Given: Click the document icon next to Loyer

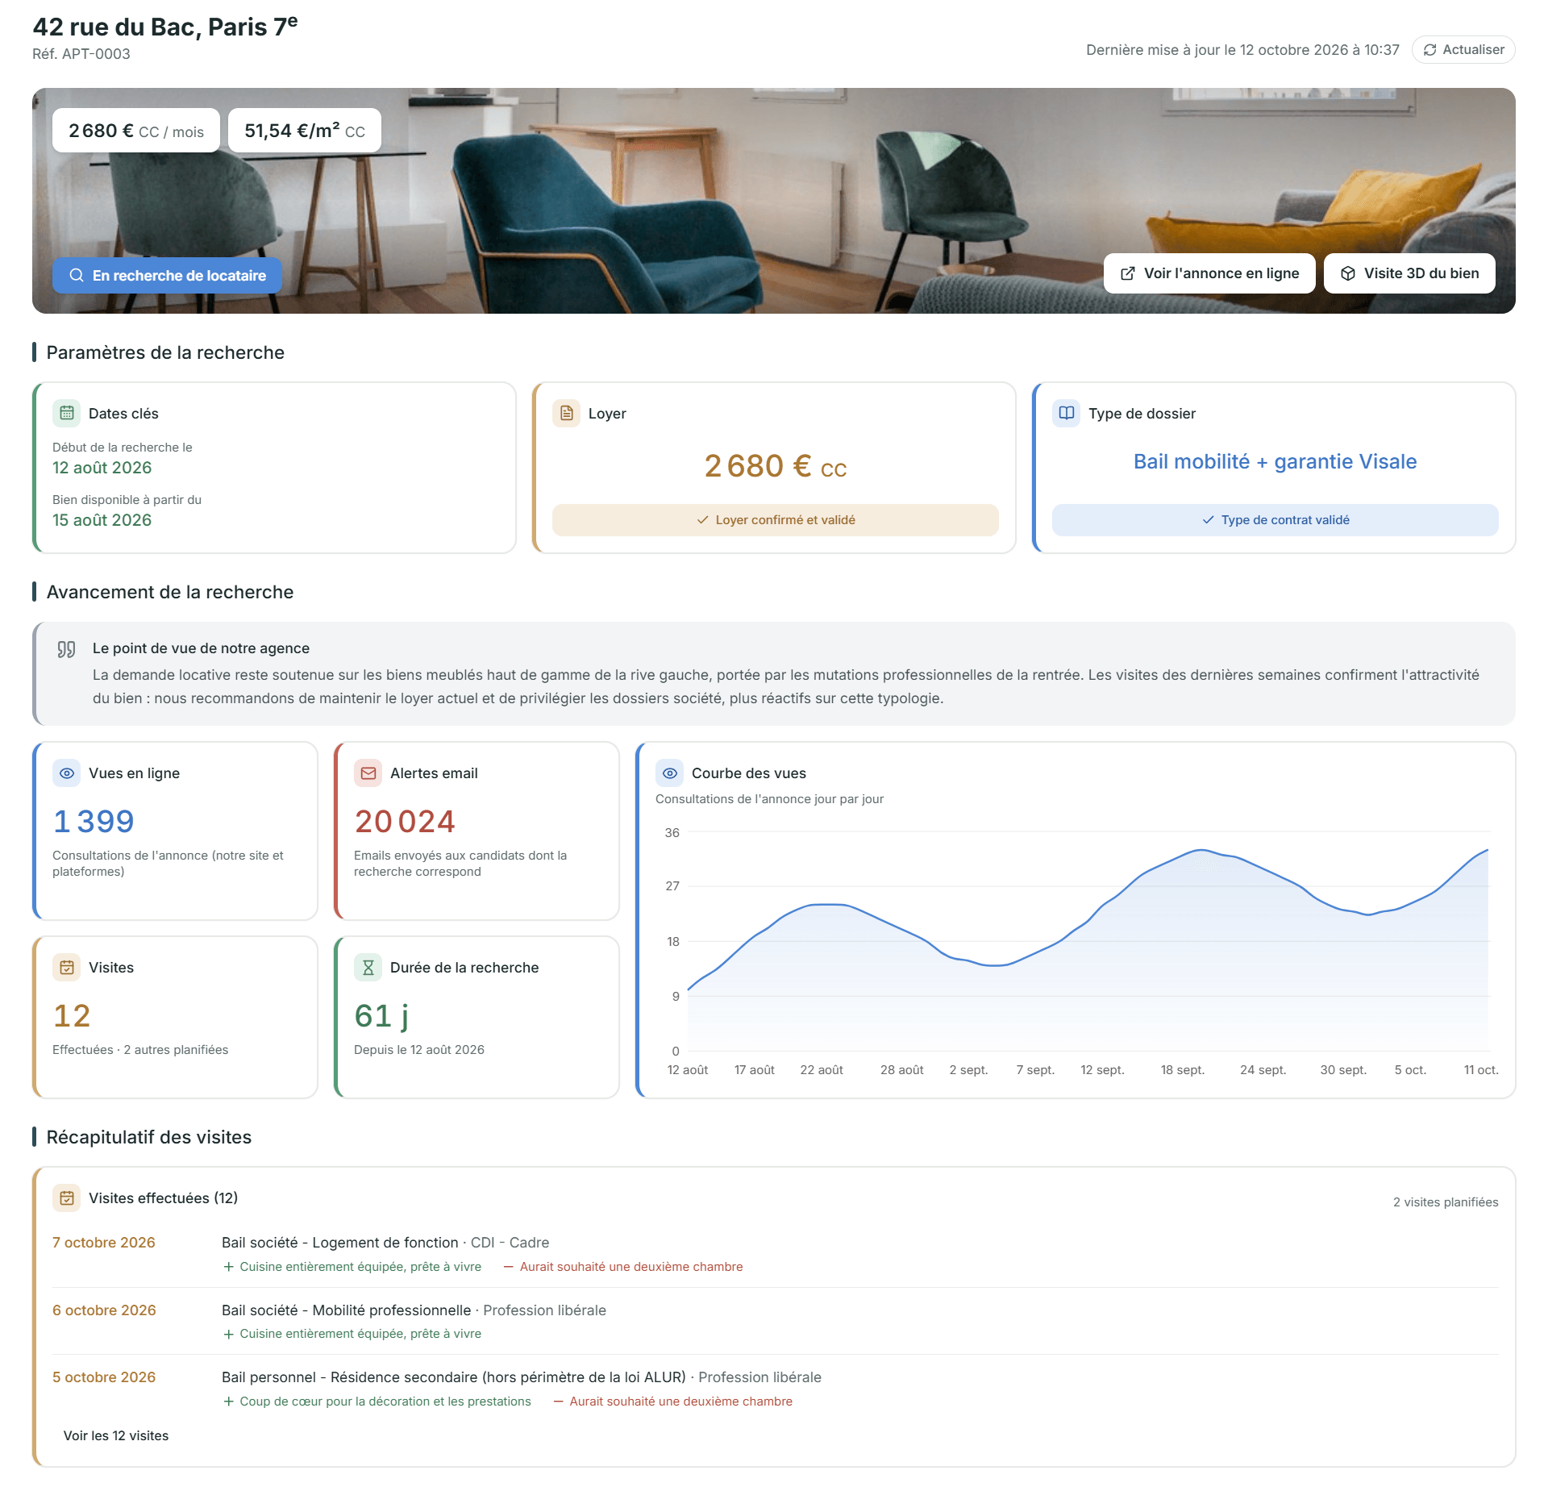Looking at the screenshot, I should pos(567,413).
